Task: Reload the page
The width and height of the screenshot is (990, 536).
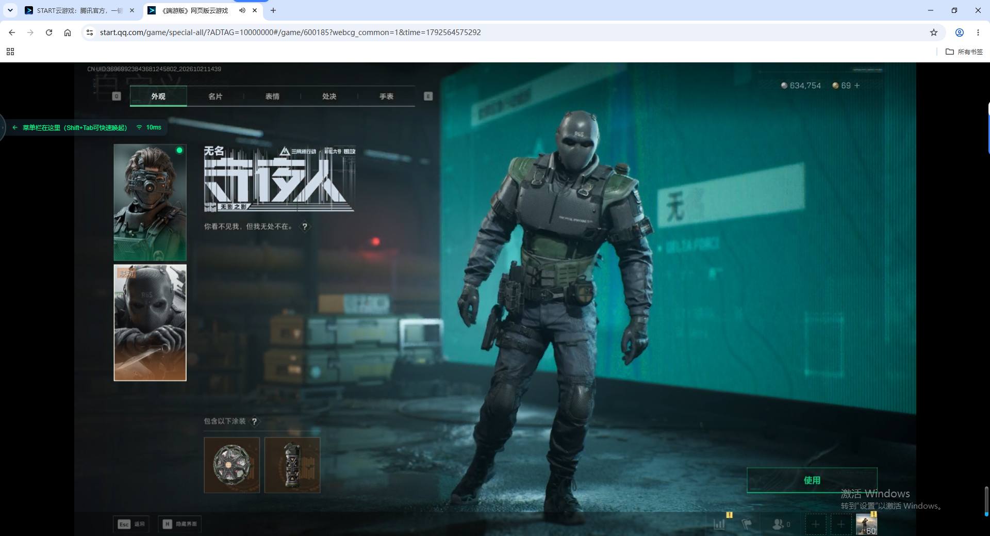Action: pyautogui.click(x=49, y=33)
